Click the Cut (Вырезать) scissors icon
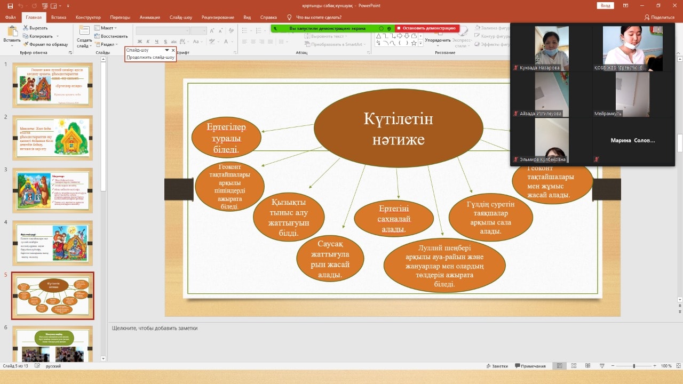The width and height of the screenshot is (683, 384). pyautogui.click(x=26, y=28)
